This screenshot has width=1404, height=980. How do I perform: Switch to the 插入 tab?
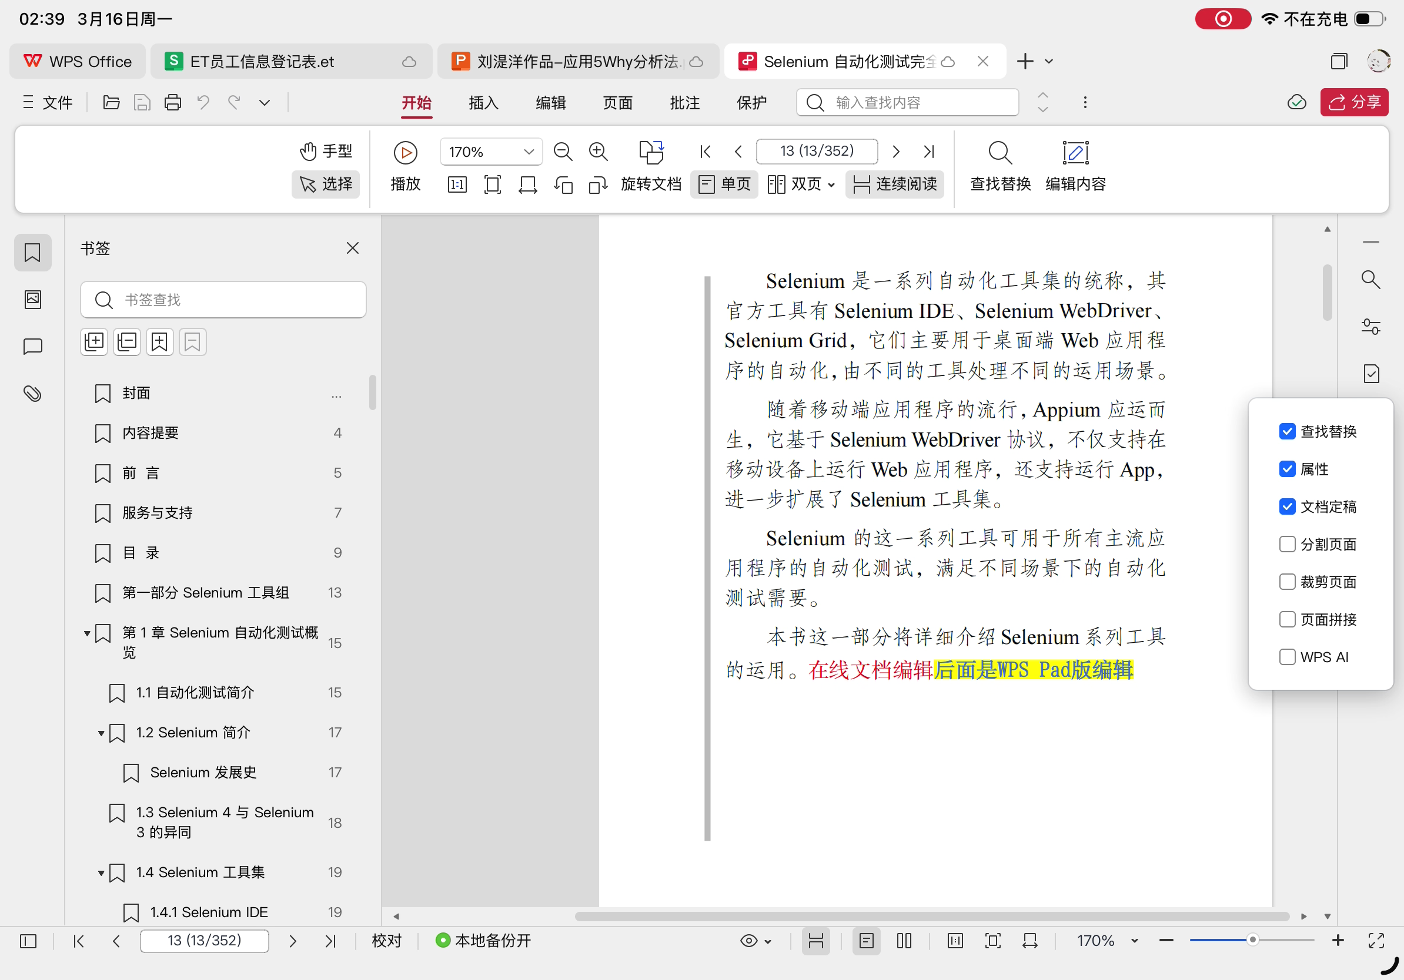click(483, 103)
